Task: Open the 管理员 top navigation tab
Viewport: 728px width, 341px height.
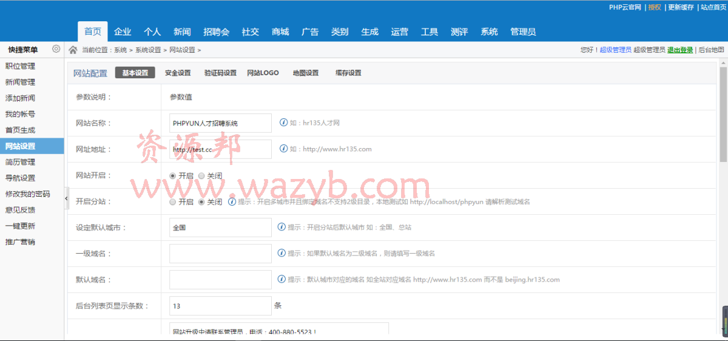Action: coord(523,32)
